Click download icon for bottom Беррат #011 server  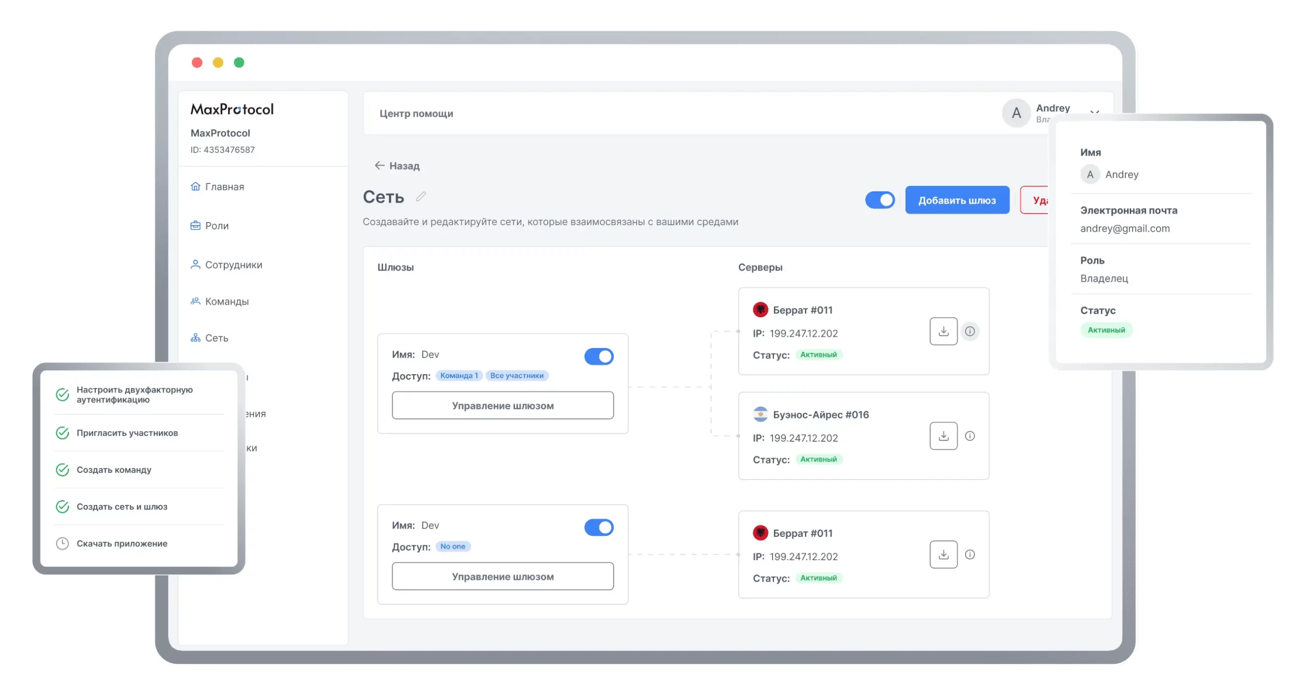click(x=943, y=554)
